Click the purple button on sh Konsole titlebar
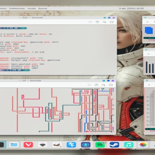Viewport: 155px width, 155px height. tap(113, 81)
